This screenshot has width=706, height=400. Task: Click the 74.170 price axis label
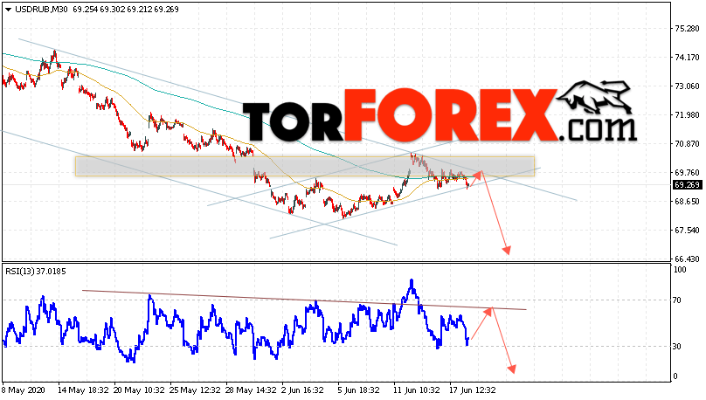(x=687, y=58)
